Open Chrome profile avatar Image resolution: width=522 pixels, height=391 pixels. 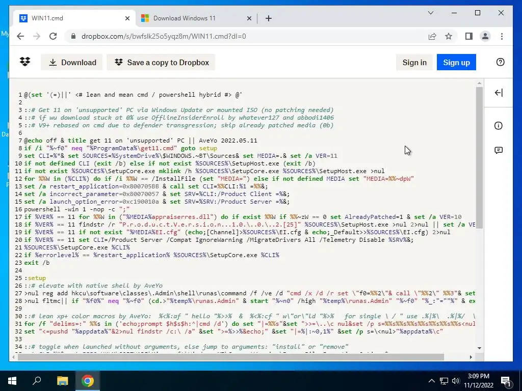coord(485,36)
